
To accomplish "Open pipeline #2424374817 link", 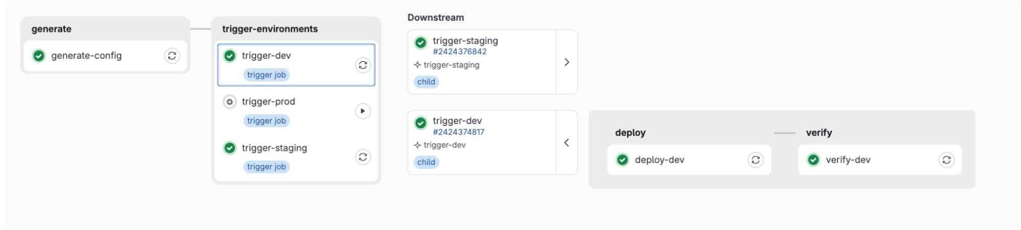I will point(459,132).
